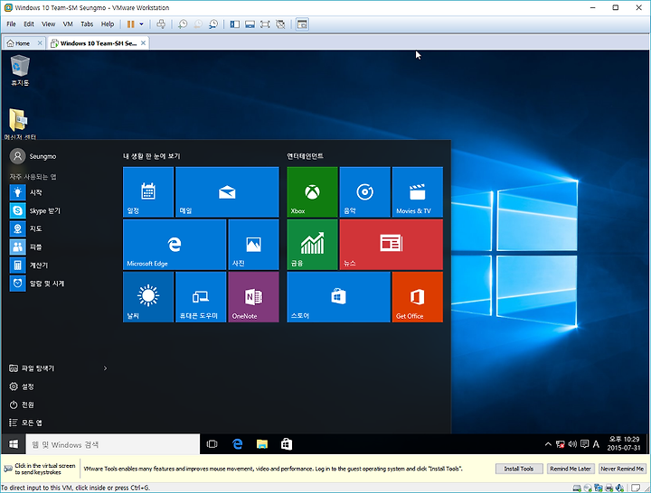Expand hidden system tray icons chevron
Image resolution: width=651 pixels, height=493 pixels.
[548, 444]
